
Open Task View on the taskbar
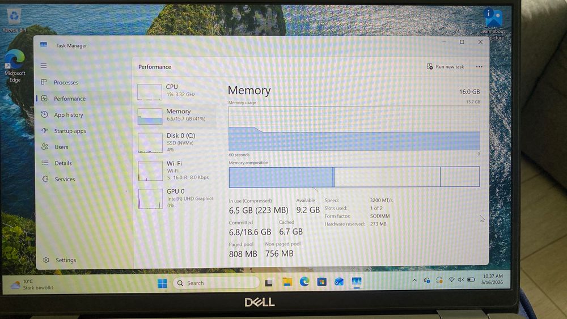[x=269, y=283]
